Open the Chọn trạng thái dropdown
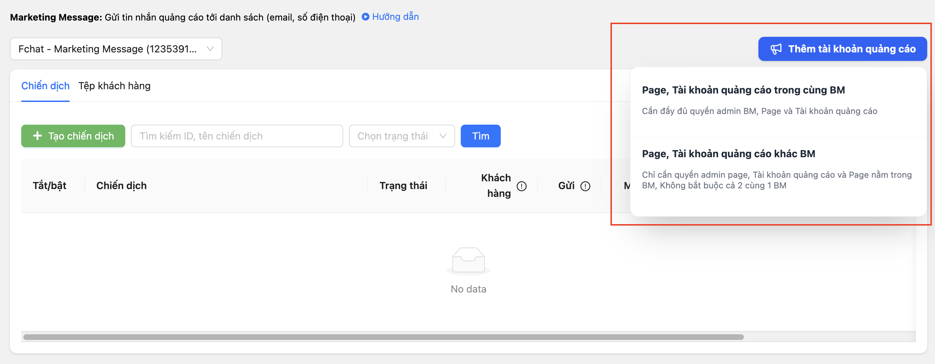935x364 pixels. click(402, 136)
